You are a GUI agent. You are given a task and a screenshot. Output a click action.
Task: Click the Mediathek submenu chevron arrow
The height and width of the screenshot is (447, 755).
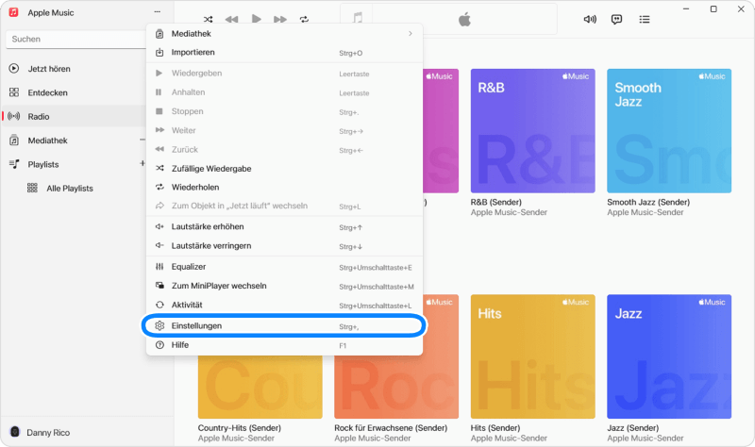pos(411,34)
